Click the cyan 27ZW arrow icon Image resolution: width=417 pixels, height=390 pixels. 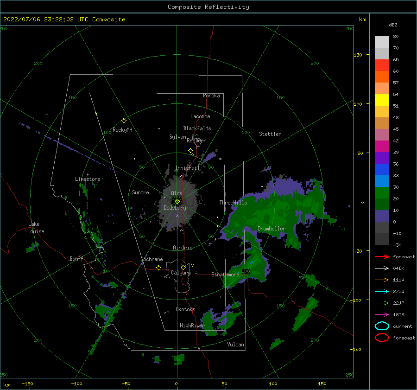pyautogui.click(x=382, y=292)
